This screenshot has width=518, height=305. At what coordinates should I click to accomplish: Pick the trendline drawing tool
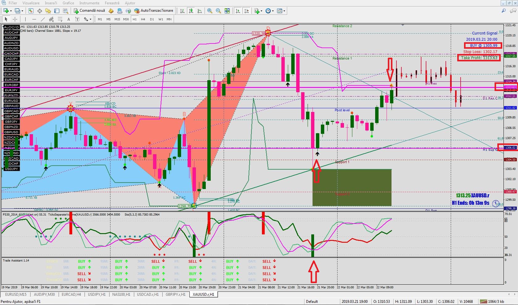pyautogui.click(x=43, y=19)
